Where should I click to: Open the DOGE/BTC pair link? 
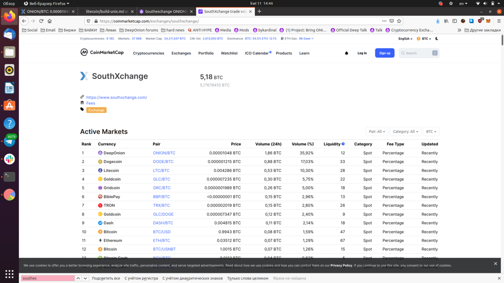click(163, 162)
